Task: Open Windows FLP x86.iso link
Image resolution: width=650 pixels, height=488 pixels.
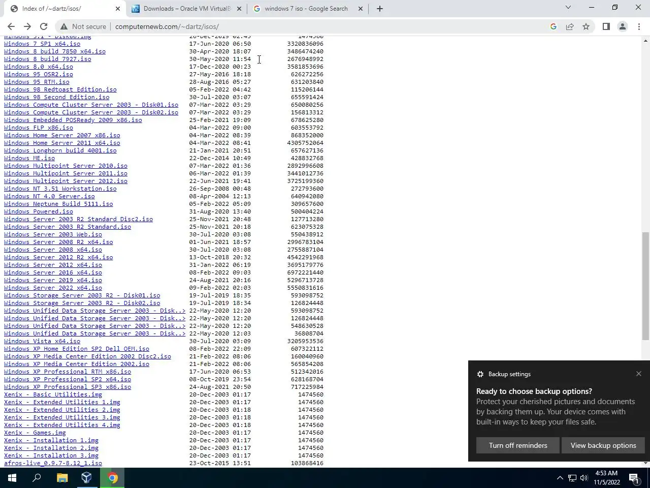Action: pyautogui.click(x=39, y=128)
